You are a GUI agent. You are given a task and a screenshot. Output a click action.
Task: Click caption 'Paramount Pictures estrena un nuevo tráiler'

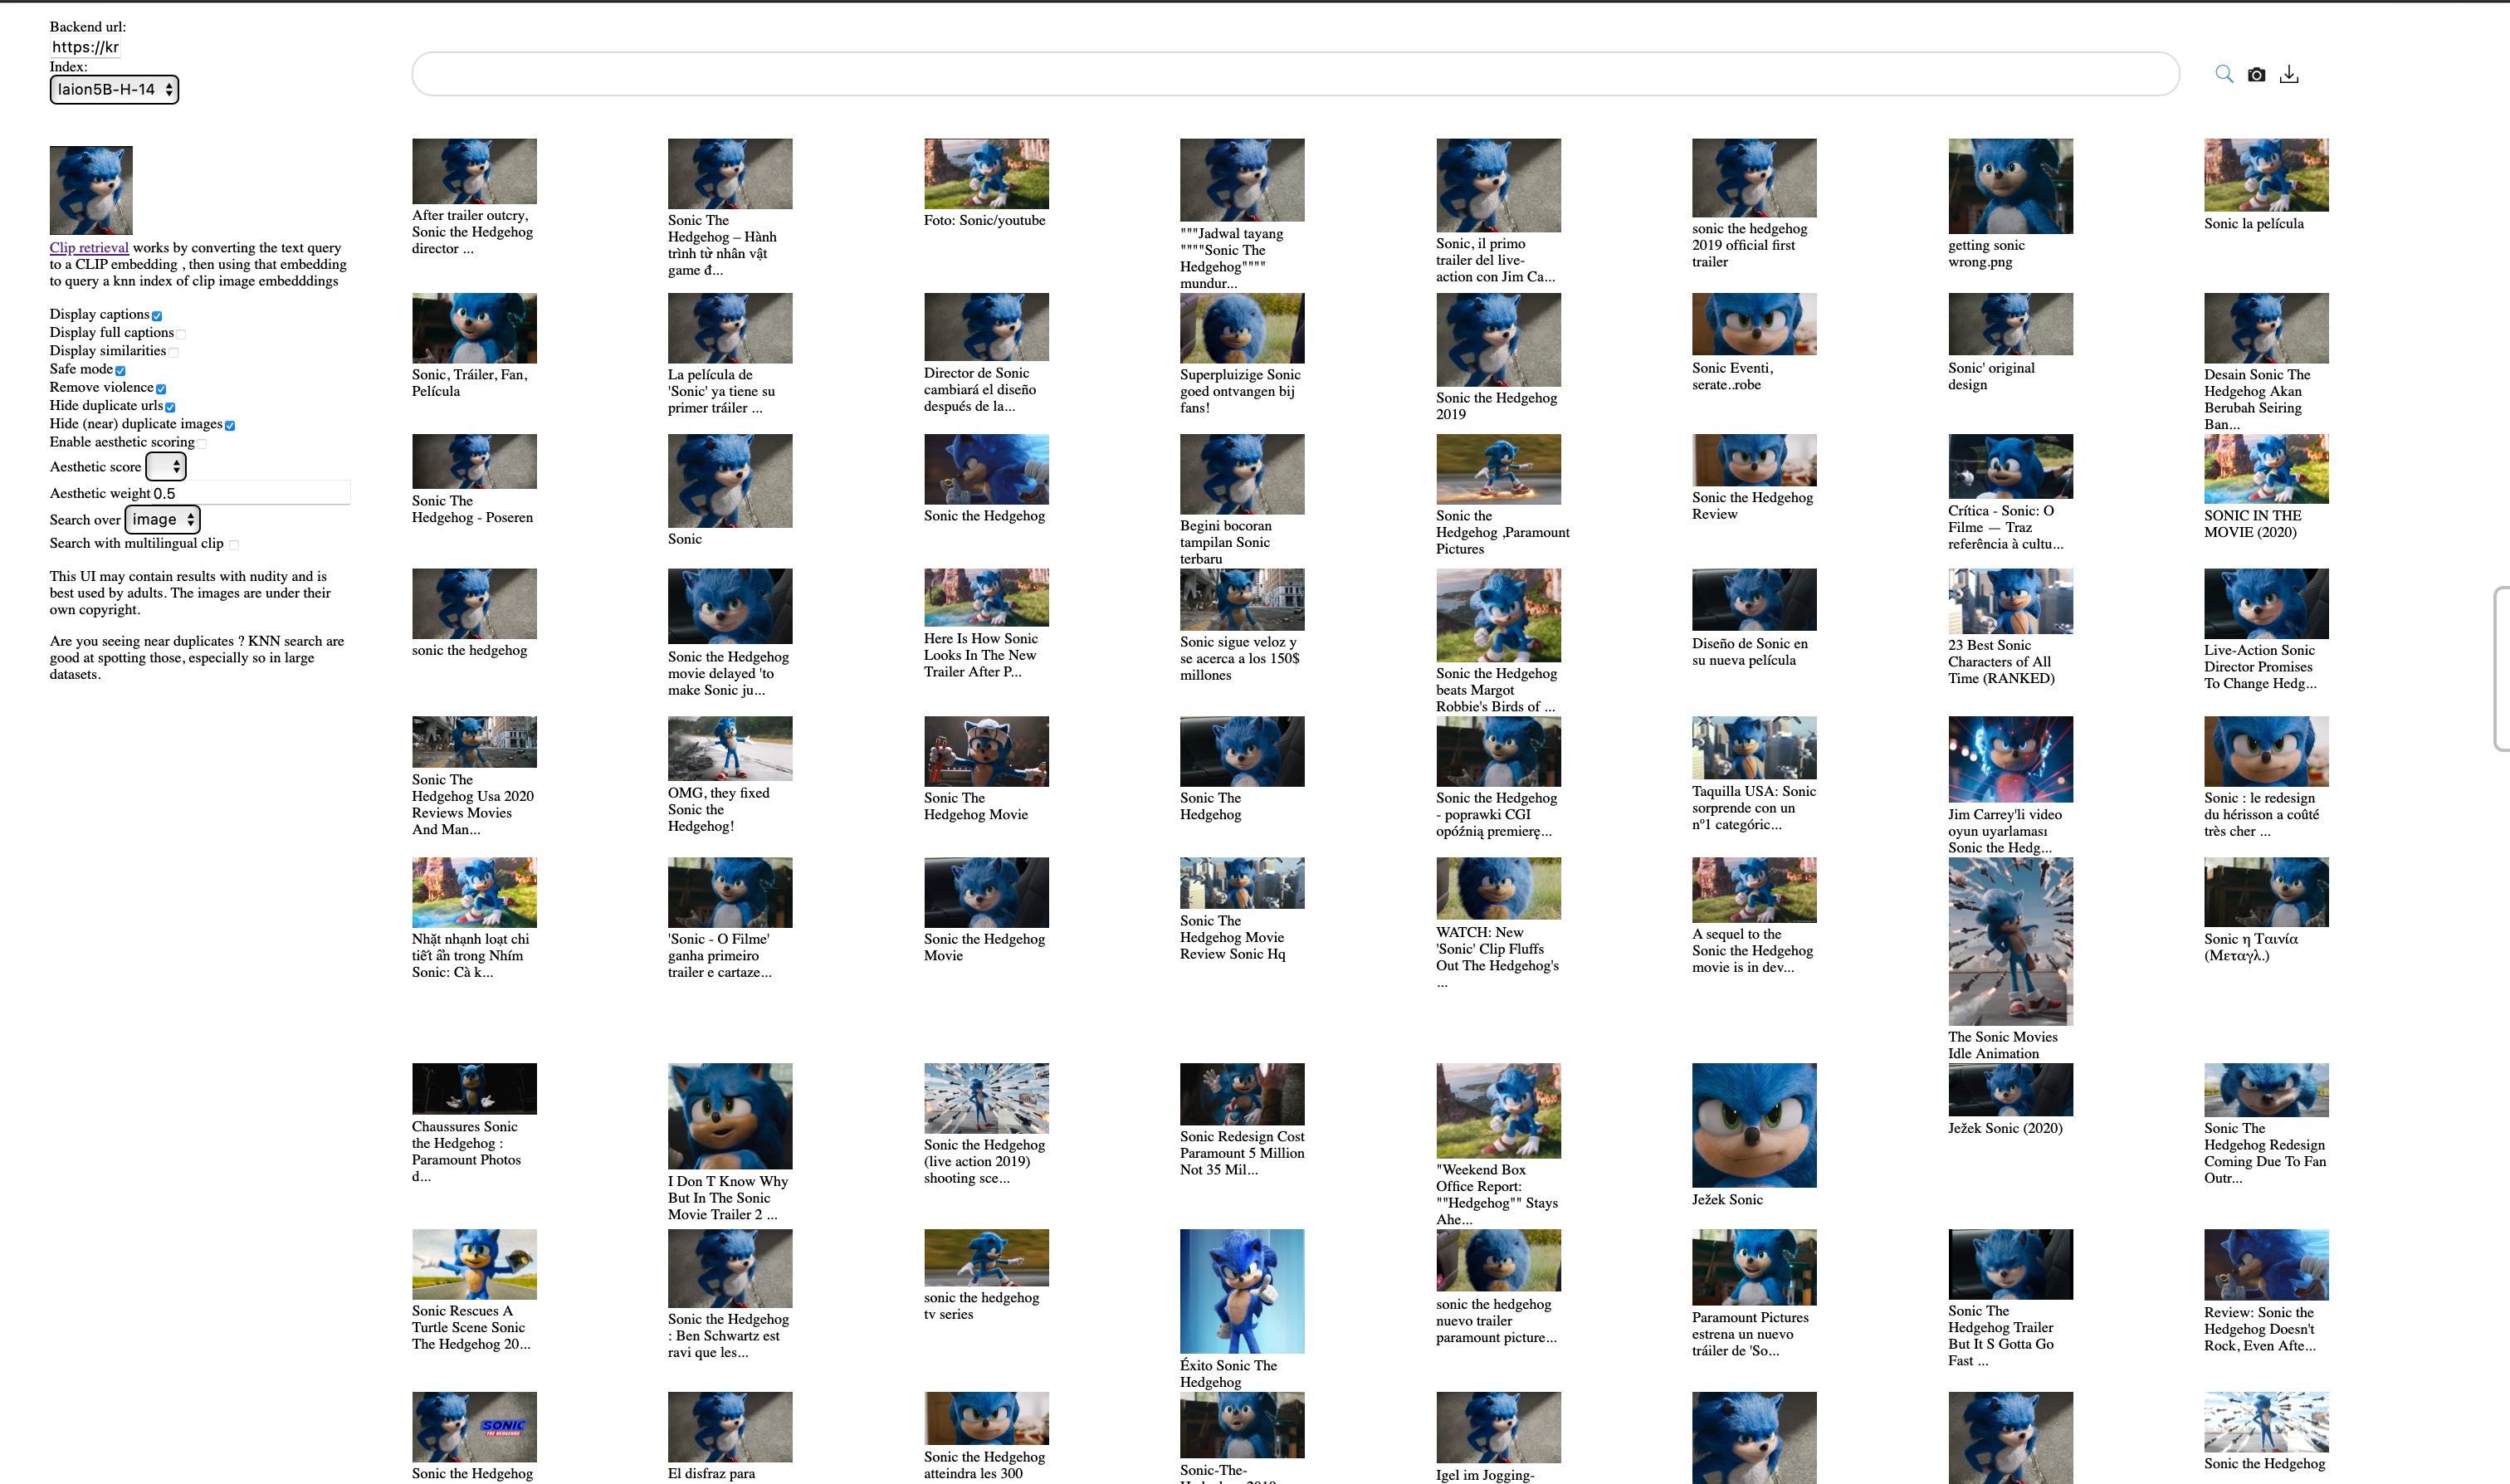coord(1750,1334)
